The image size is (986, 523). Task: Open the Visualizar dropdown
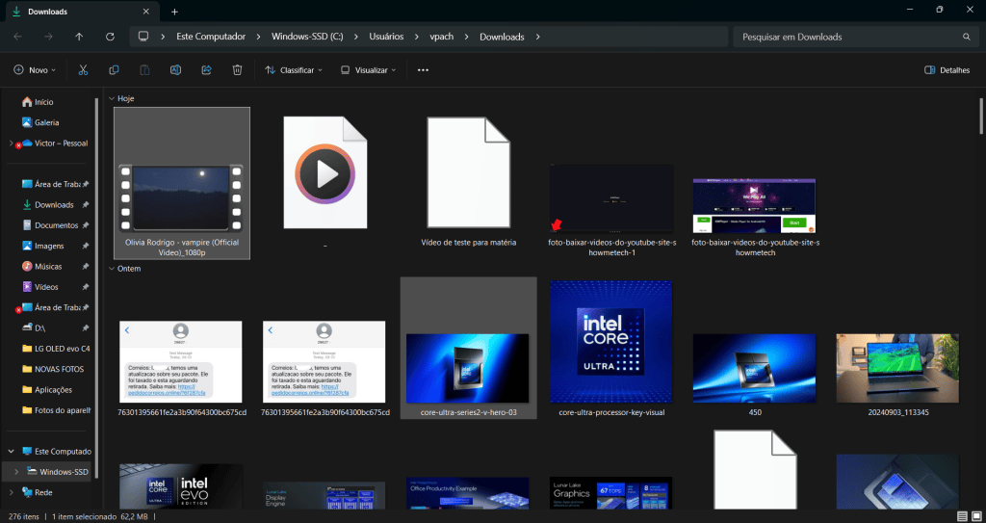pyautogui.click(x=368, y=70)
